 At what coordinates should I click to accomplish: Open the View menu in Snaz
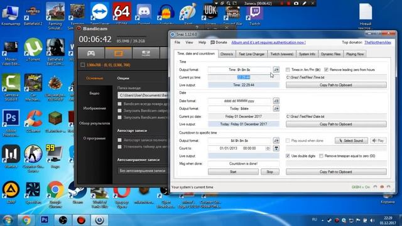(189, 43)
